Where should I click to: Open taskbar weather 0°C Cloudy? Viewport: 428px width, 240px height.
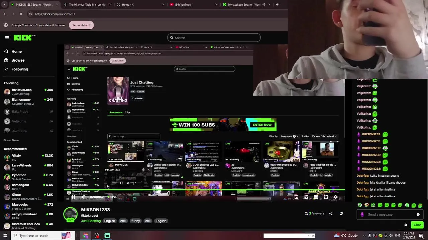click(x=346, y=236)
